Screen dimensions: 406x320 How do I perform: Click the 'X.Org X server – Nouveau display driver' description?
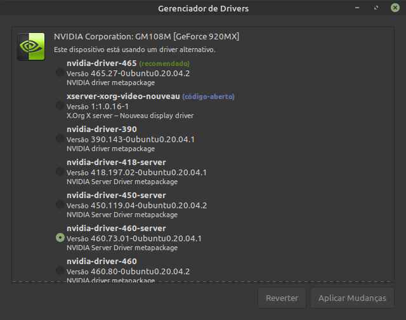tap(130, 116)
